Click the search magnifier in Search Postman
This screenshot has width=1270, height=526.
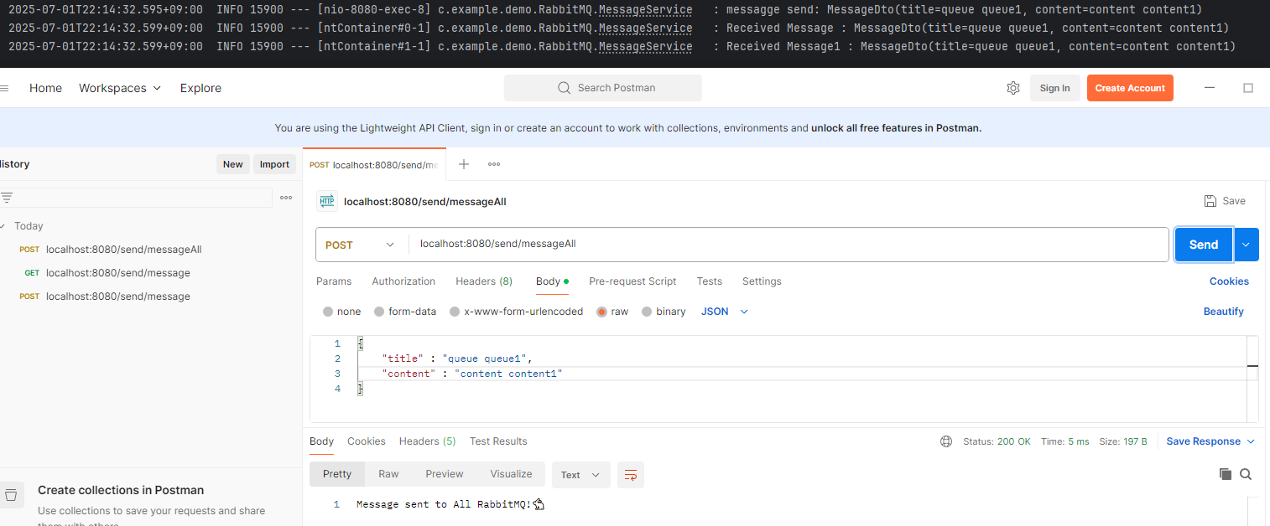565,88
